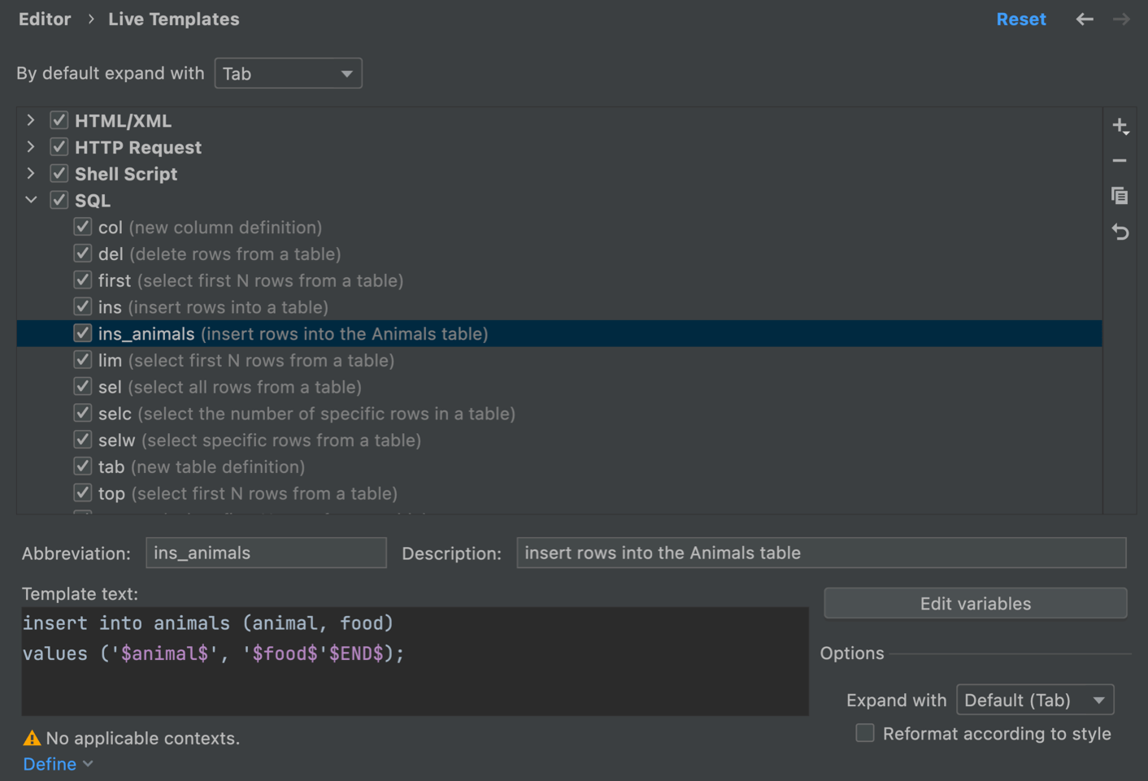Enable Reformat according to style
The image size is (1148, 781).
tap(864, 733)
